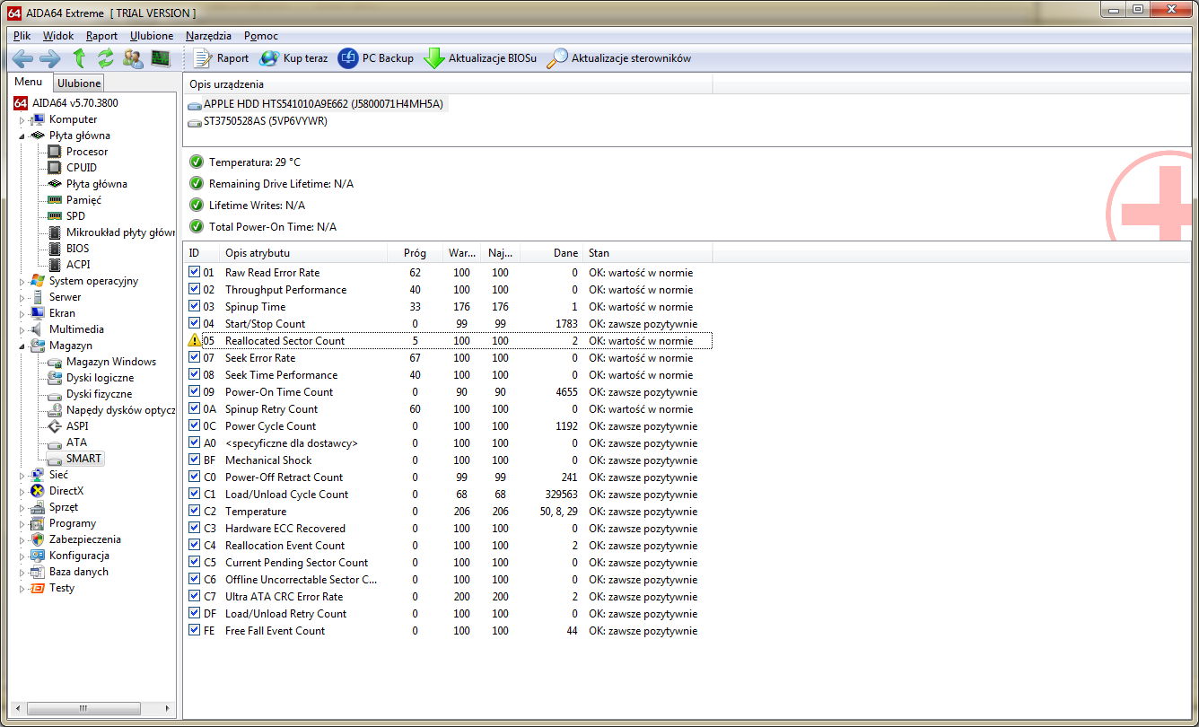Open the Widok menu
Viewport: 1199px width, 727px height.
point(58,36)
